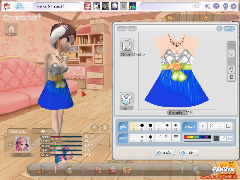
Task: Click the gray X slot icon in top bar
Action: (124, 6)
